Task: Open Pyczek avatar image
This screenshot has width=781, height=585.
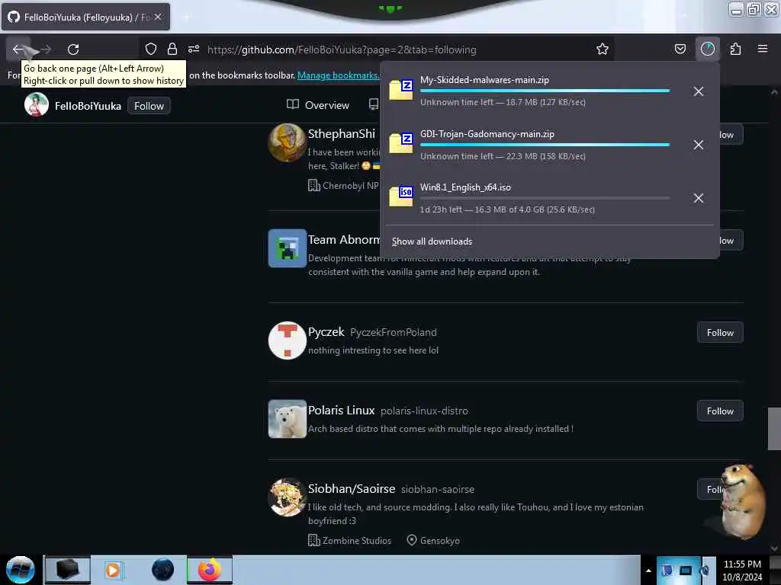Action: [x=287, y=340]
